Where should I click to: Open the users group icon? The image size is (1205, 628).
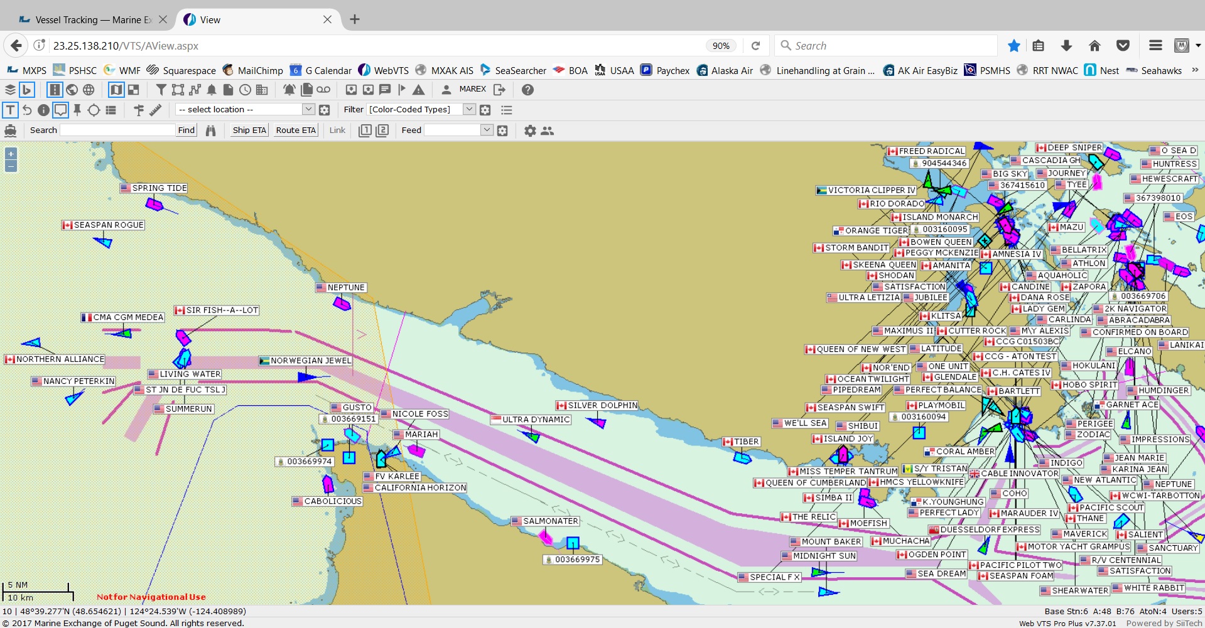coord(548,130)
